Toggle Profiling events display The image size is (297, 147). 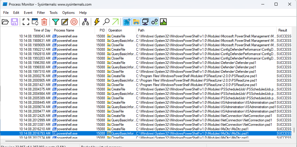[x=163, y=22]
